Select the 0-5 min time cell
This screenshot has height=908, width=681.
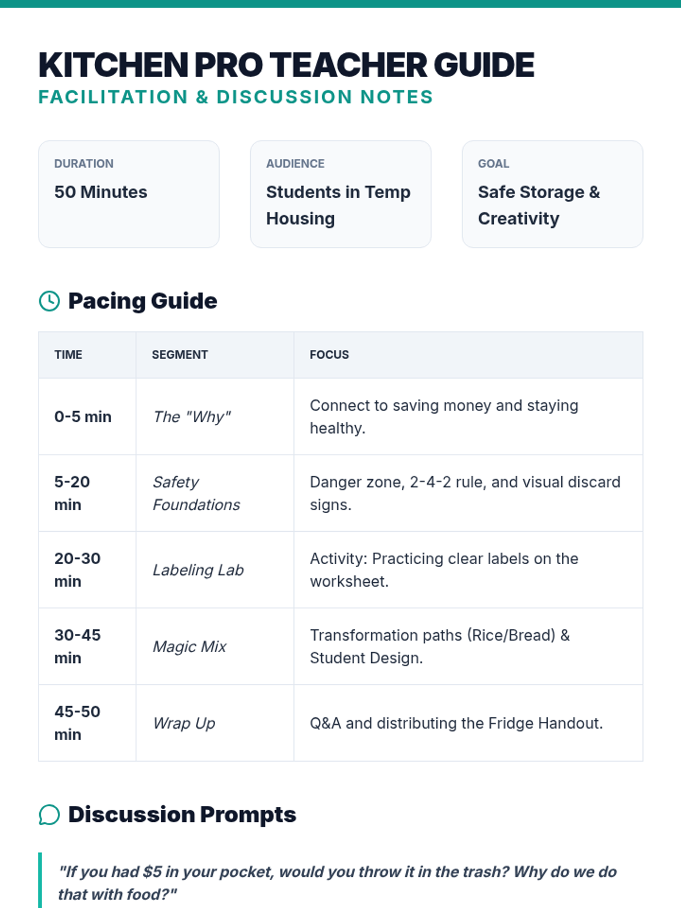pyautogui.click(x=83, y=417)
